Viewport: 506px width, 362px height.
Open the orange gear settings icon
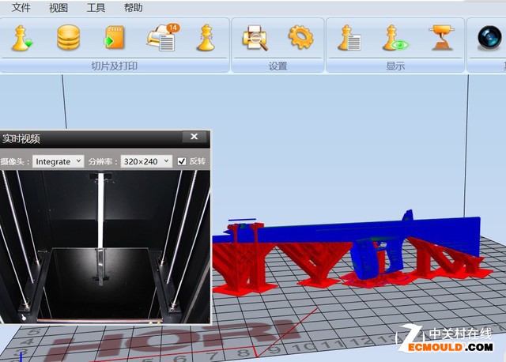coord(300,37)
